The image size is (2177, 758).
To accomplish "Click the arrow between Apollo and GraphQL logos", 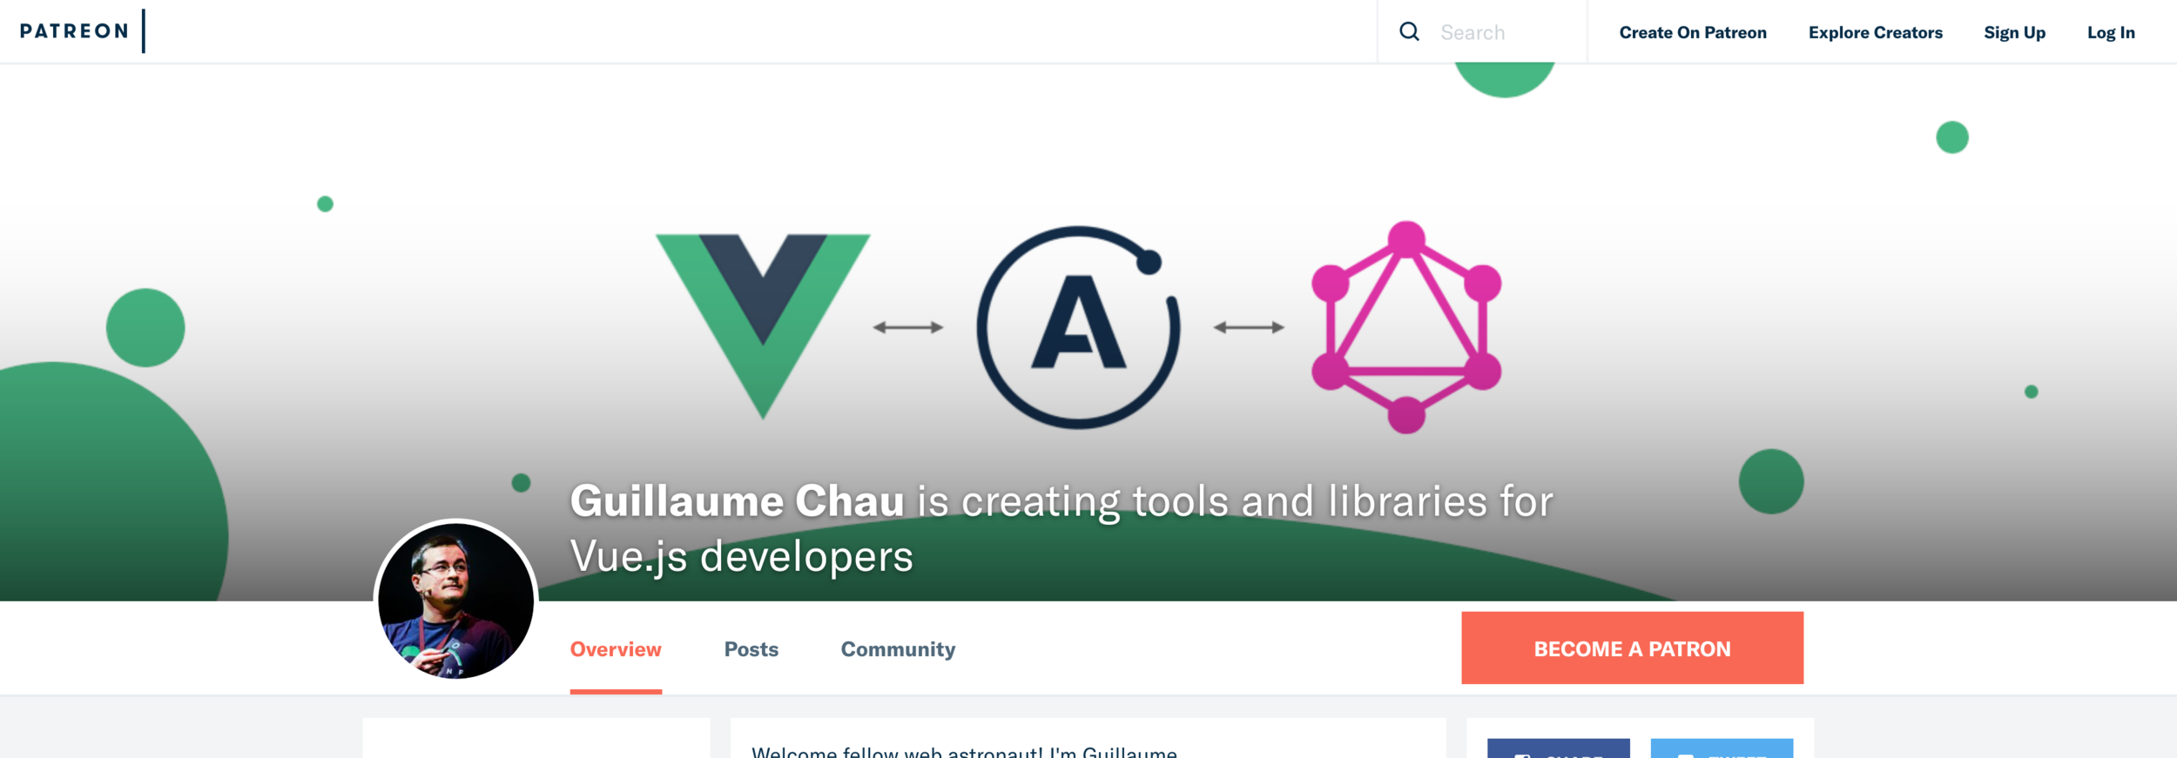I will click(1249, 327).
